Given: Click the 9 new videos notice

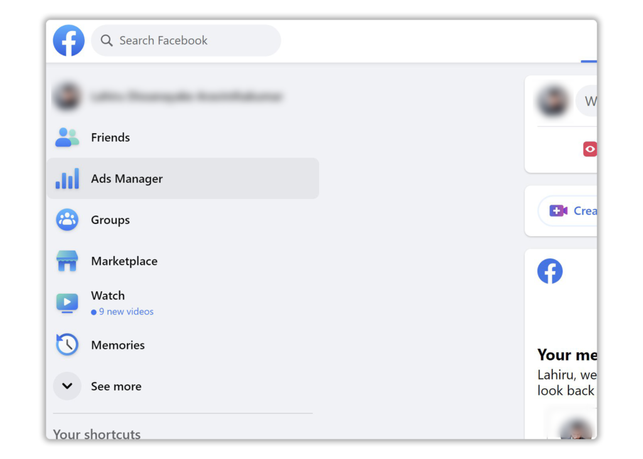Looking at the screenshot, I should (122, 311).
